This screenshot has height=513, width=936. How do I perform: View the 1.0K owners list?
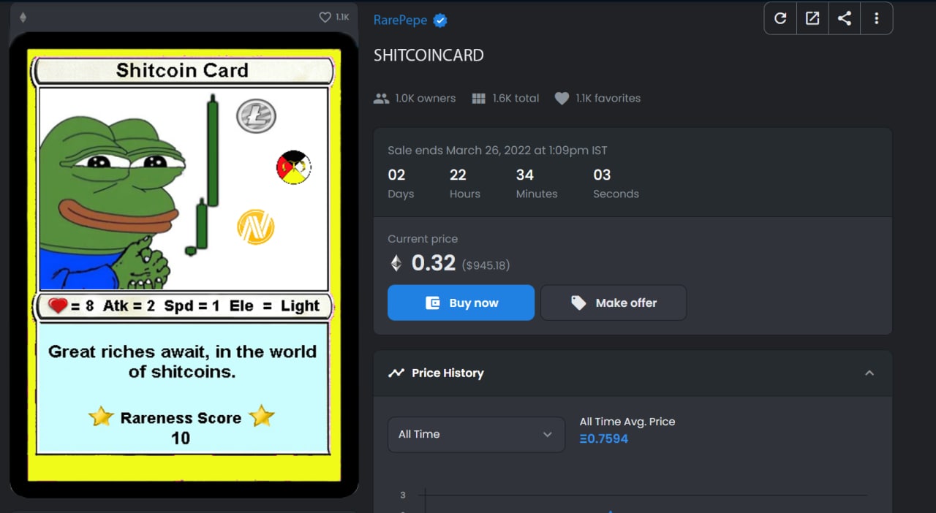pyautogui.click(x=425, y=99)
